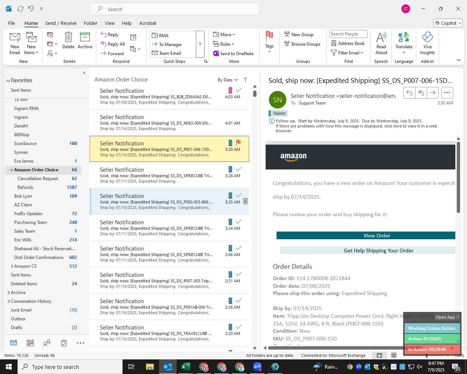Open the New Items dropdown
The image size is (467, 374).
(31, 43)
